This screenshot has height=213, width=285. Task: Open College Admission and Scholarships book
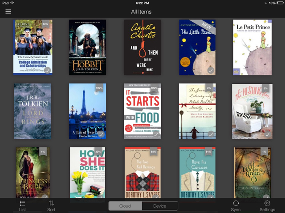point(33,47)
